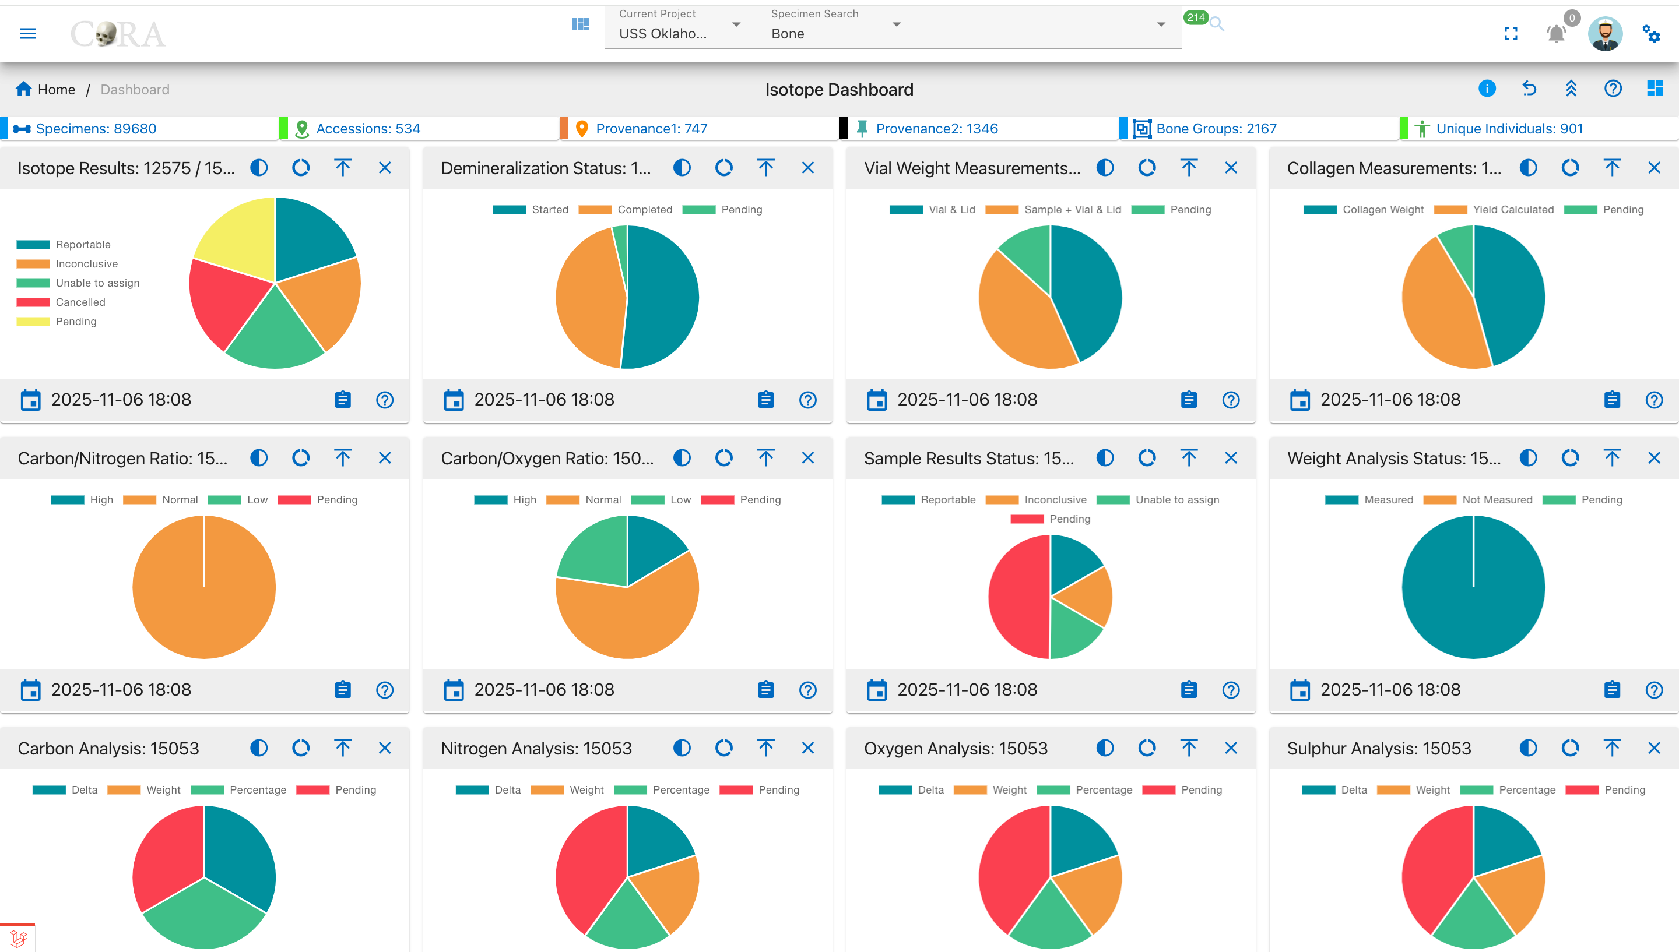
Task: Open Provenance2: 1346 link
Action: tap(937, 128)
